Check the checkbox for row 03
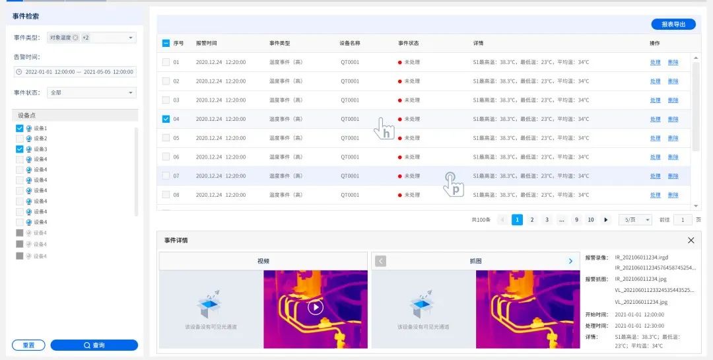The height and width of the screenshot is (360, 713). coord(166,100)
